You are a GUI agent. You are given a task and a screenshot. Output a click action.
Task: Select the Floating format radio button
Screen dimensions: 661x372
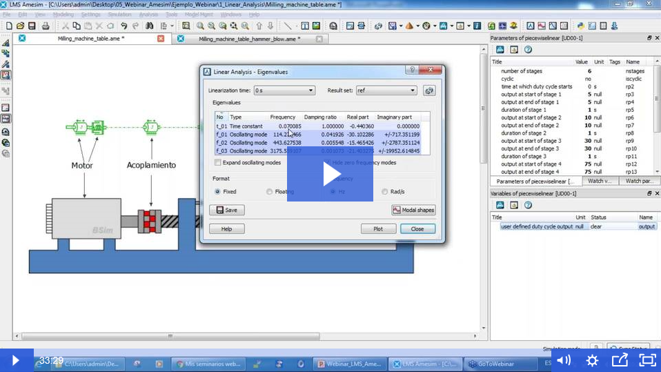269,191
